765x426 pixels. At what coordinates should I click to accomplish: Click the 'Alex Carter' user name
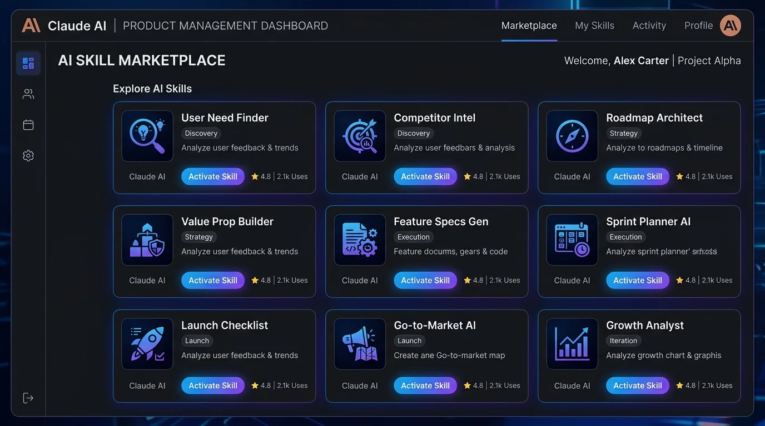point(641,60)
